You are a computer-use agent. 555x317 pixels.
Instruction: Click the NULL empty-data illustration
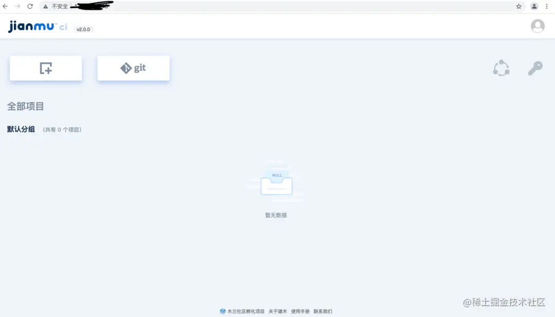click(x=276, y=183)
